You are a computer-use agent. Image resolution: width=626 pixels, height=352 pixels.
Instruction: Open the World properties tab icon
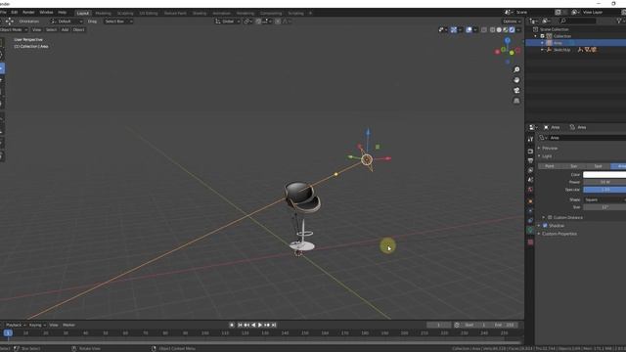[530, 190]
